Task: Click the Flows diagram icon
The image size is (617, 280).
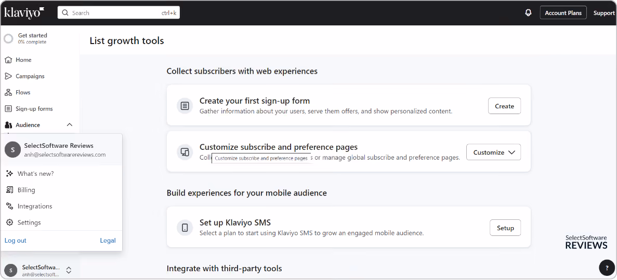Action: click(8, 93)
